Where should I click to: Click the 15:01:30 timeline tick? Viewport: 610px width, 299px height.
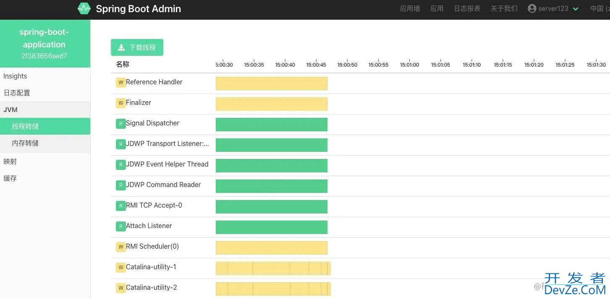click(596, 65)
